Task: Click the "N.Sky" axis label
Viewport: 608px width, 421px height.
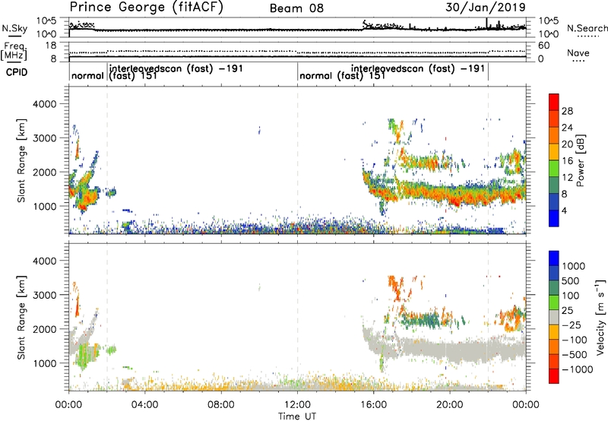Action: click(14, 28)
